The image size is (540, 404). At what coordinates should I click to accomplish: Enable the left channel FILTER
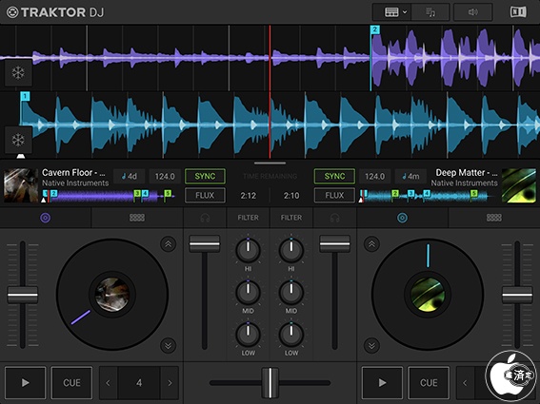point(248,218)
